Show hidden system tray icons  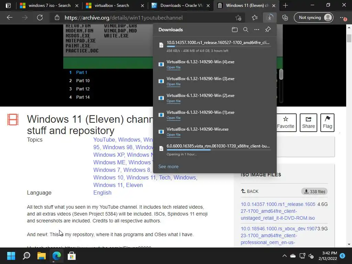point(284,256)
